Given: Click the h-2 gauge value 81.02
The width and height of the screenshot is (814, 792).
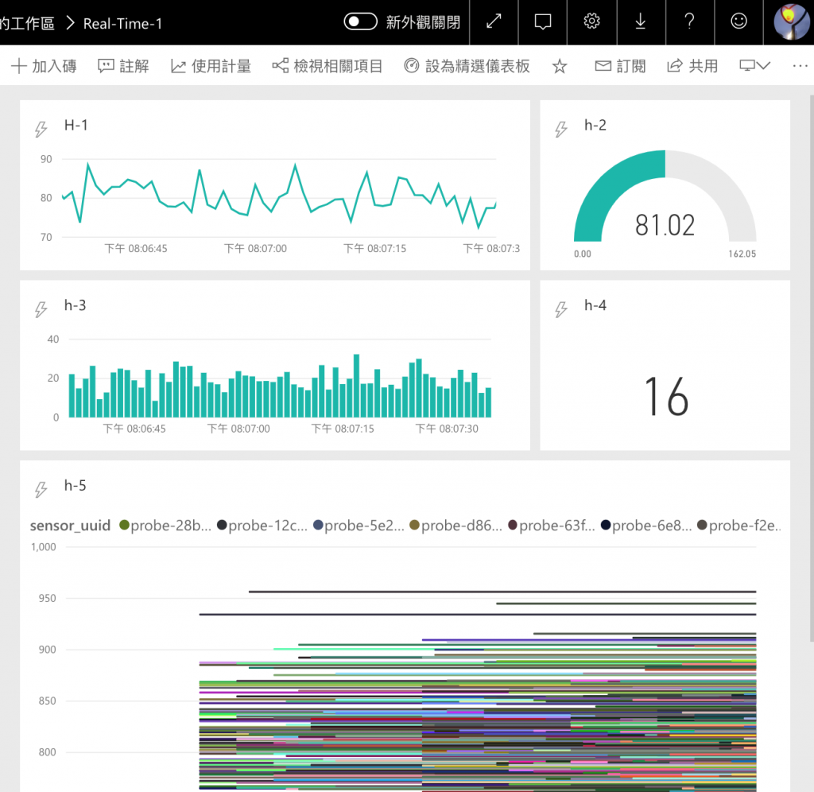Looking at the screenshot, I should pos(665,225).
